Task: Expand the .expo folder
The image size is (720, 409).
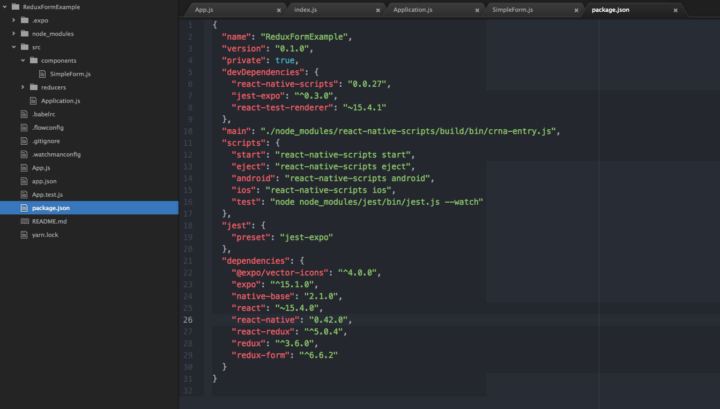Action: tap(13, 20)
